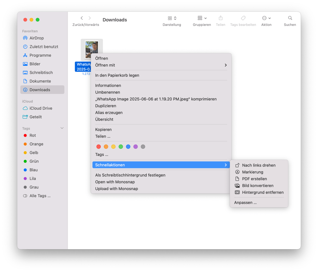The image size is (318, 272).
Task: Click Anpassen in the Schnellaktionen submenu
Action: coord(245,202)
